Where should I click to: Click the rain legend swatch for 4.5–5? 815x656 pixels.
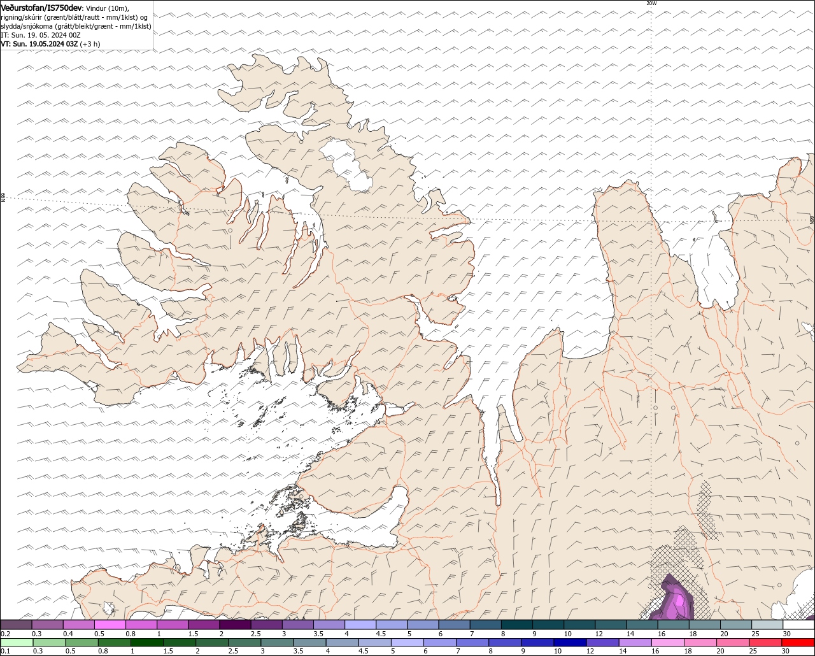point(375,642)
